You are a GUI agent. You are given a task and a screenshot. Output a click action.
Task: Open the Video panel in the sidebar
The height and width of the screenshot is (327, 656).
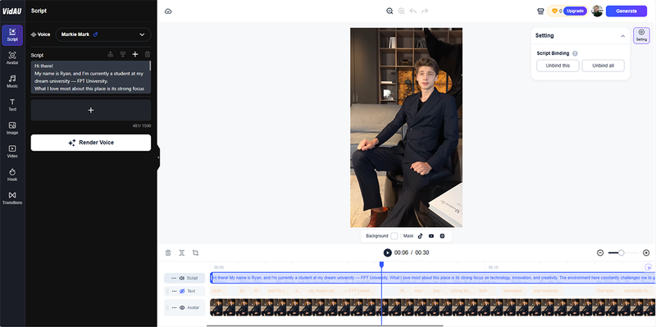(12, 152)
